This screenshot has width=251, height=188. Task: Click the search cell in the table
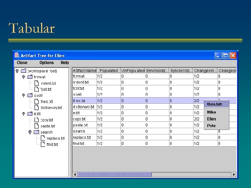(x=84, y=131)
